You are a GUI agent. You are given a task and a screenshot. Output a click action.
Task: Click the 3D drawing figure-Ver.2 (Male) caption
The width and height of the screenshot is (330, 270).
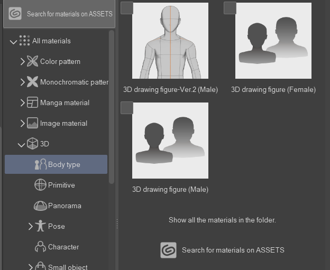tap(170, 90)
